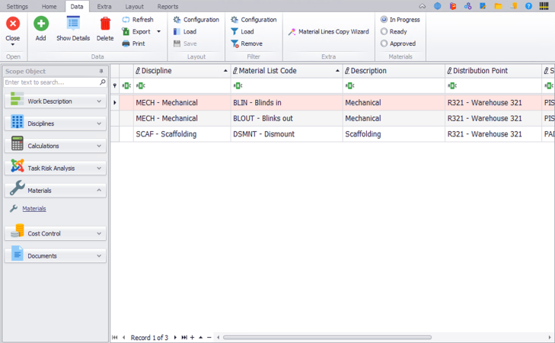Switch to the Reports ribbon tab
Viewport: 555px width, 343px height.
(x=167, y=6)
